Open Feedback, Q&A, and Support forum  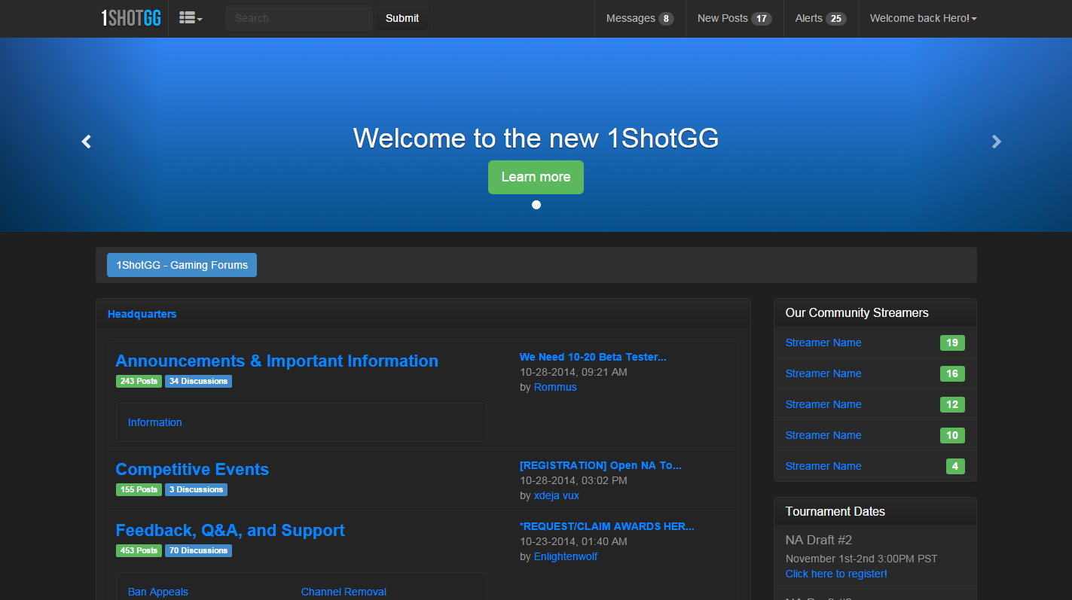[x=230, y=530]
